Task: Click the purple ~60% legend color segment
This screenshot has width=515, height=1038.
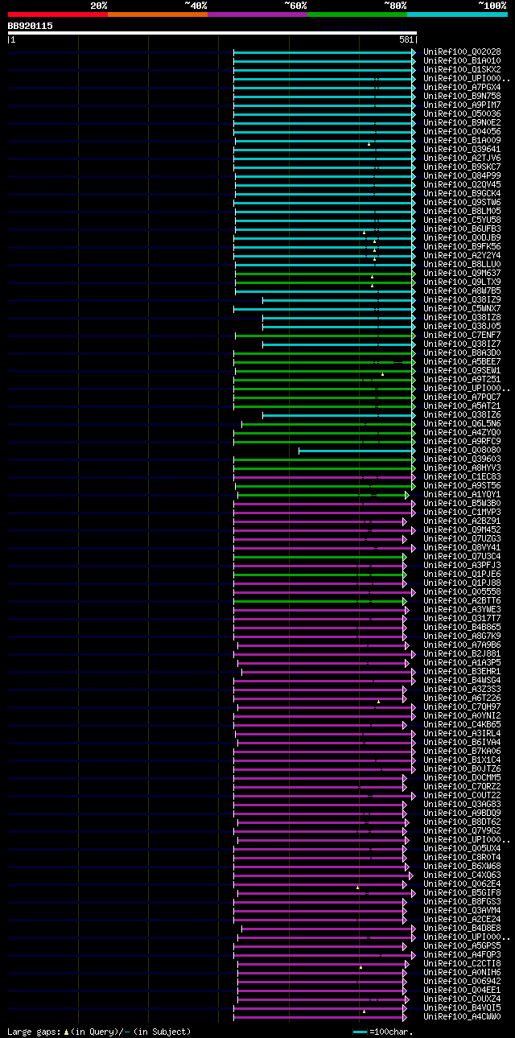Action: (257, 14)
